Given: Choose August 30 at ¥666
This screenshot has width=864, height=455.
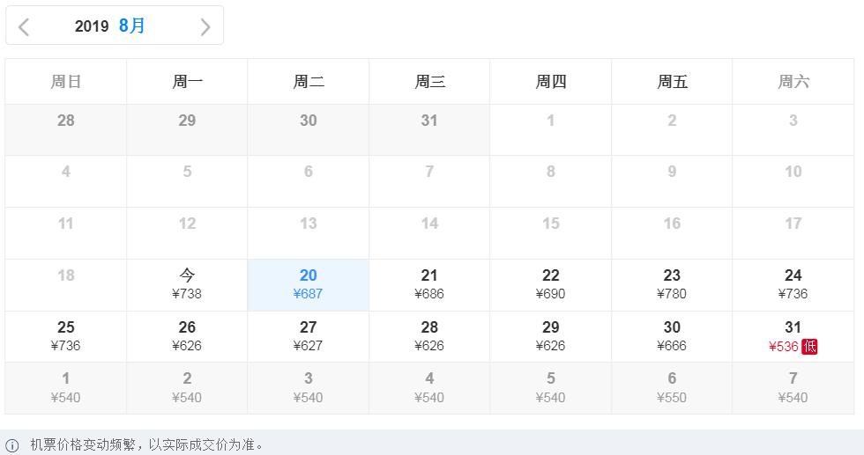Looking at the screenshot, I should 672,336.
